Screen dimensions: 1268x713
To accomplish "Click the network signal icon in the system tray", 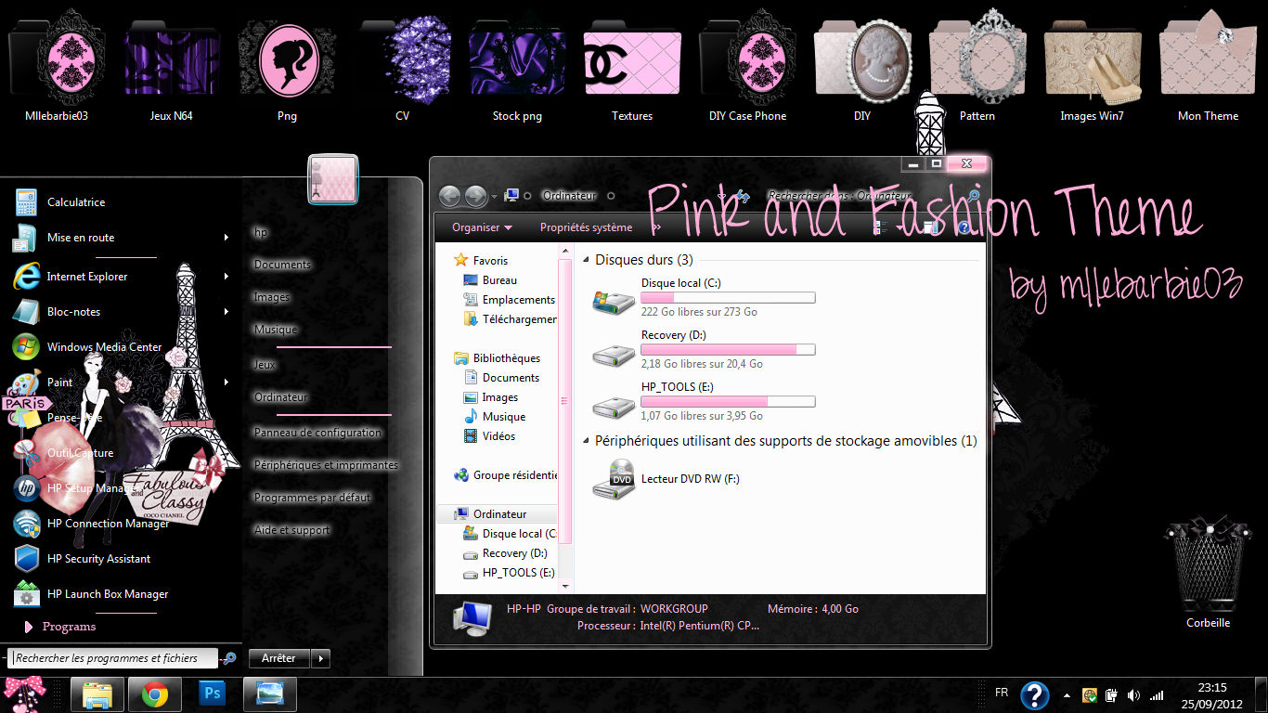I will pos(1158,693).
